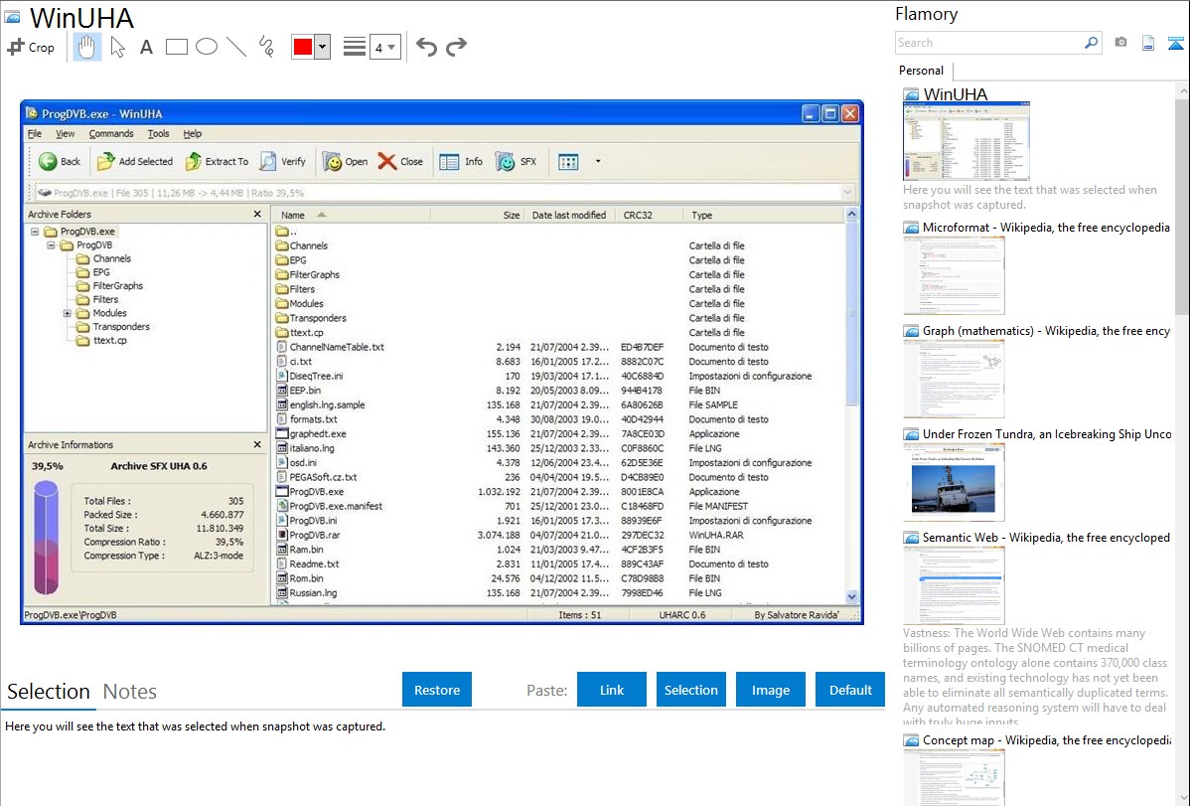Select the straight line tool
Viewport: 1190px width, 806px height.
(236, 47)
